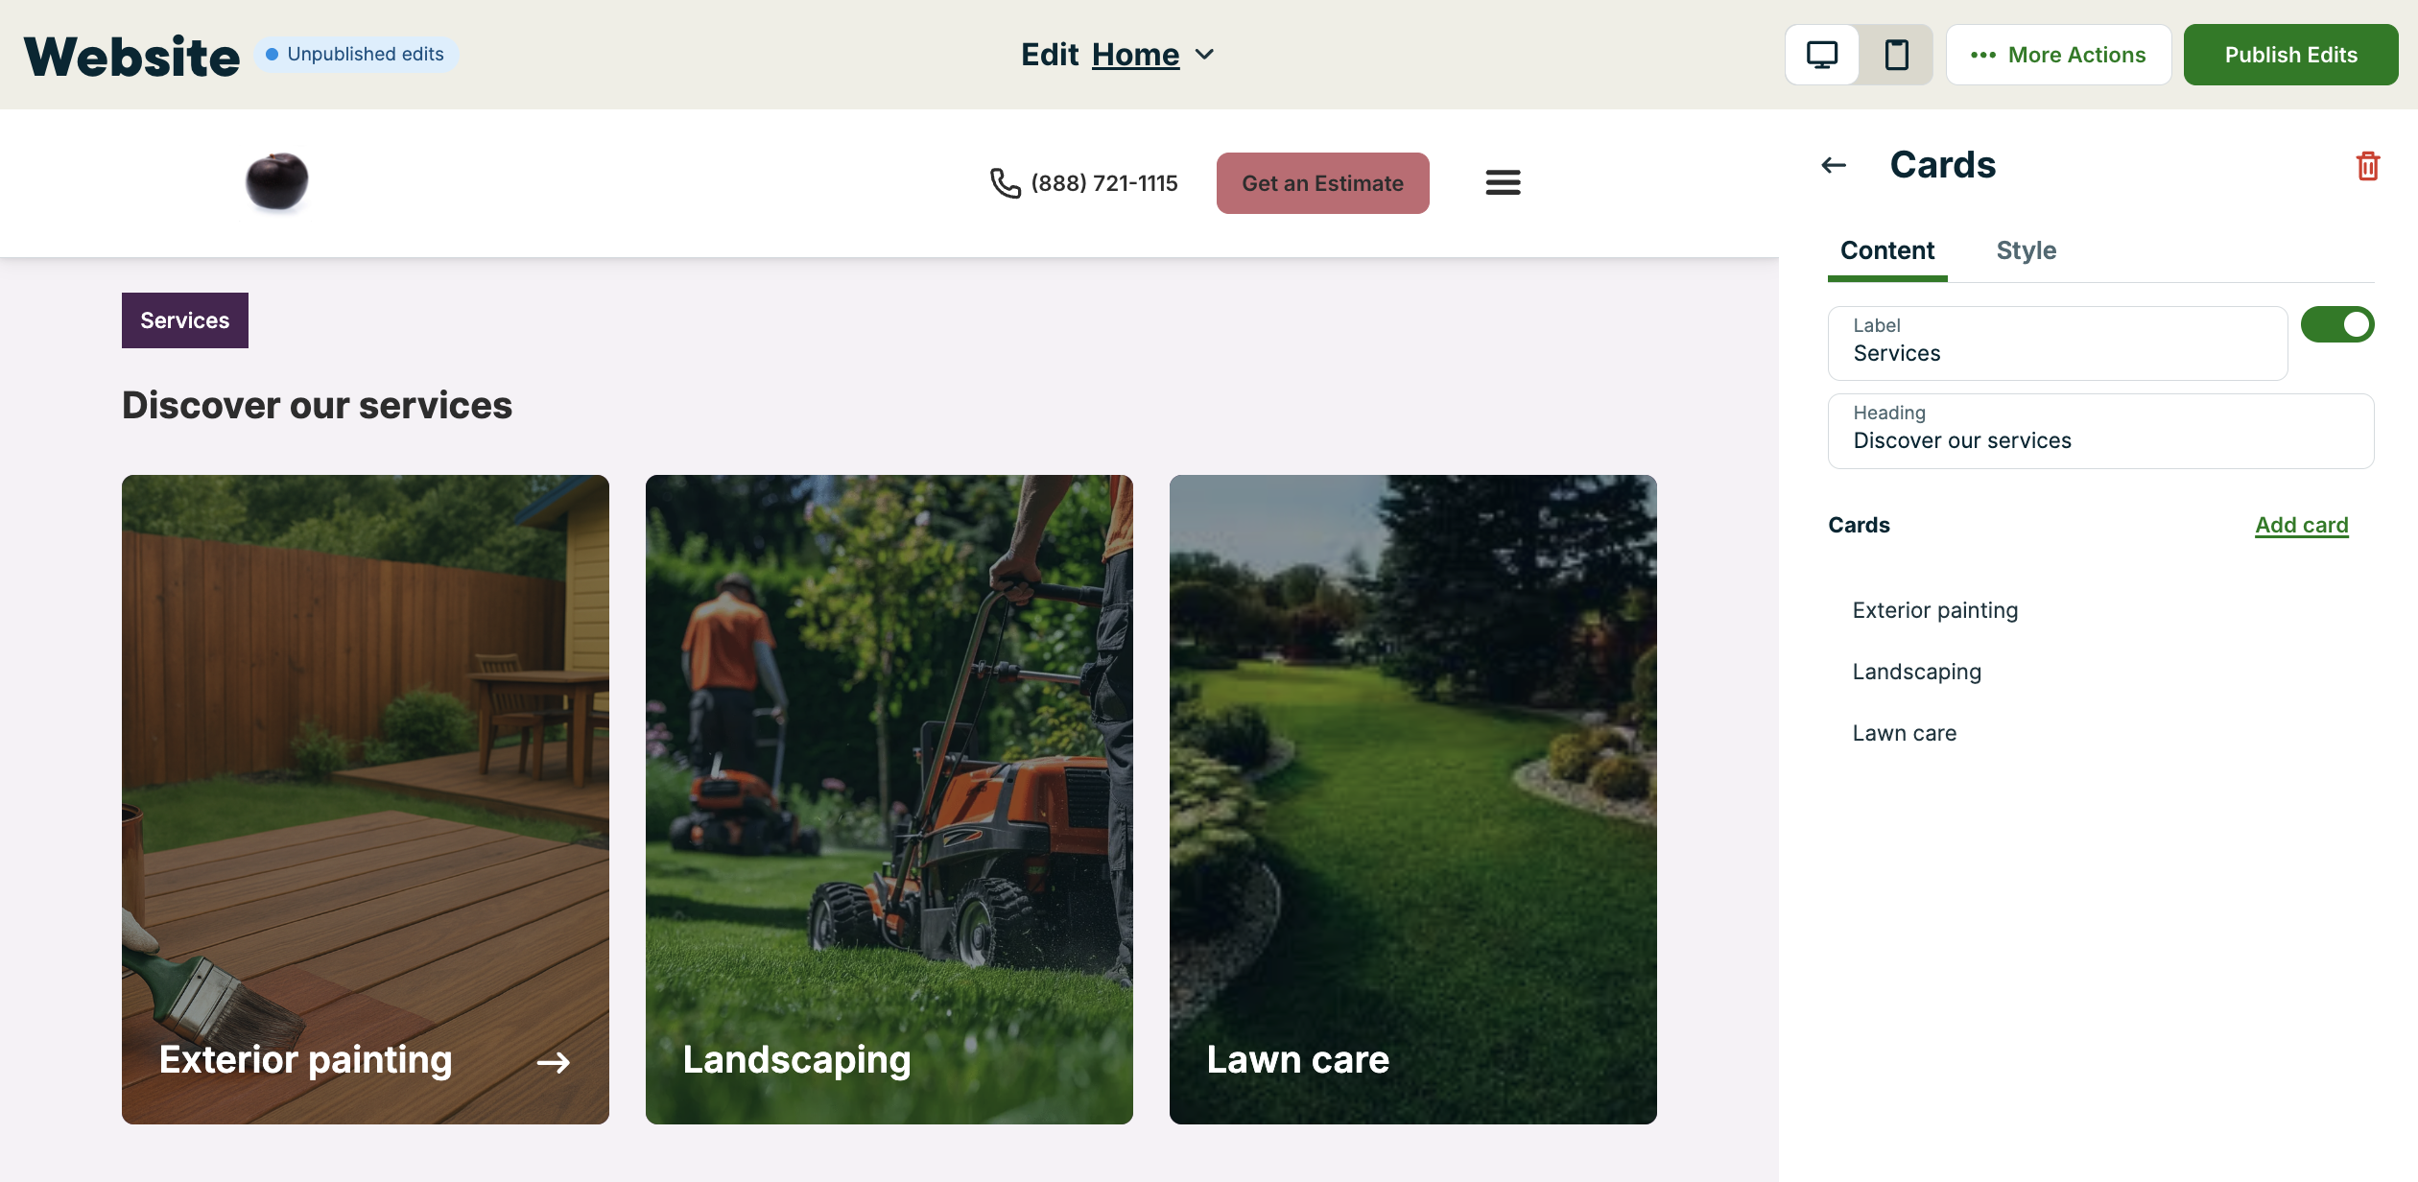Toggle the Services label switch off
The height and width of the screenshot is (1182, 2418).
[x=2337, y=324]
